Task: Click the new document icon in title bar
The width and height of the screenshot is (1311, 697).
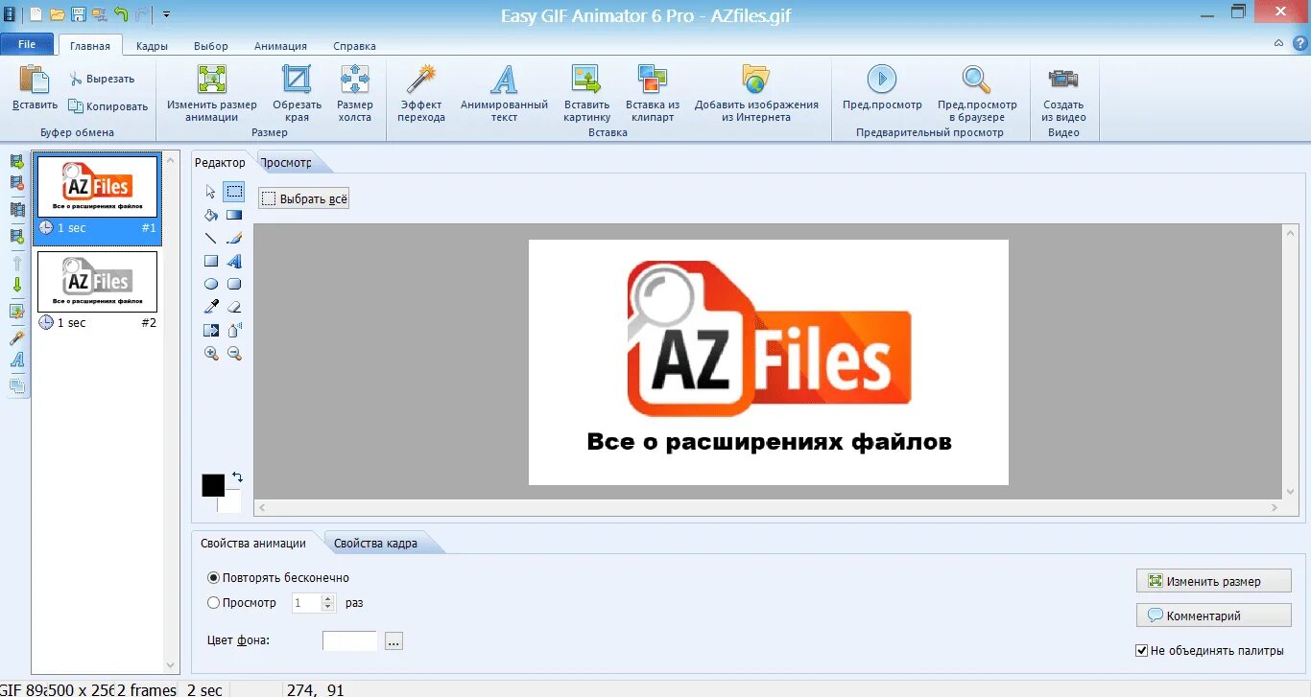Action: point(36,14)
